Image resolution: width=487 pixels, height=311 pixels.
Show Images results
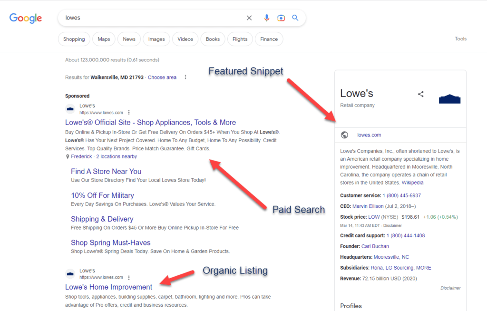(x=156, y=39)
